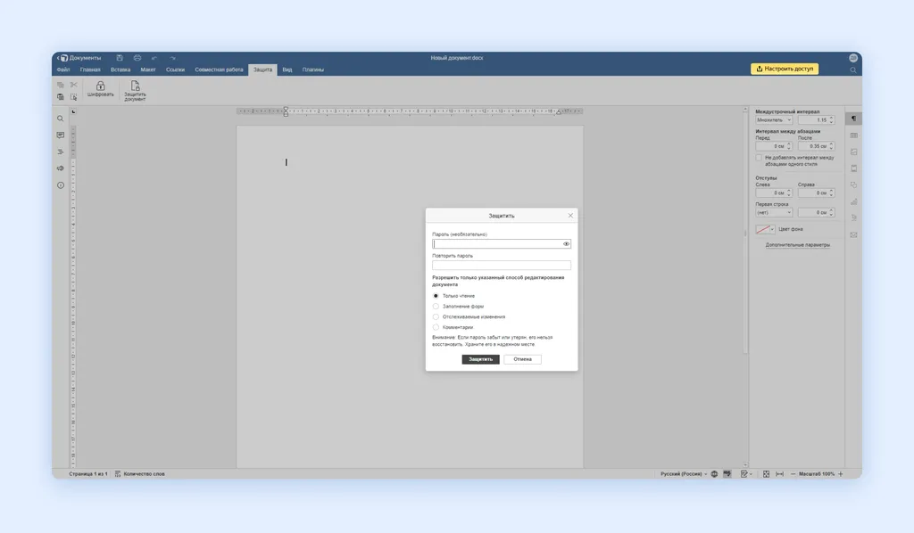Image resolution: width=914 pixels, height=533 pixels.
Task: Click the user avatar icon
Action: coord(853,58)
